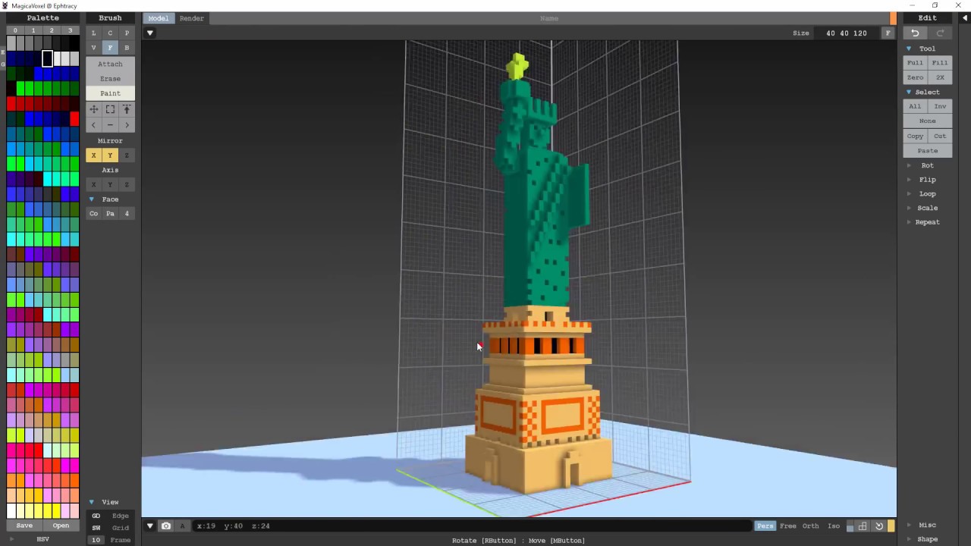971x546 pixels.
Task: Click the Name field in top bar
Action: [x=549, y=18]
